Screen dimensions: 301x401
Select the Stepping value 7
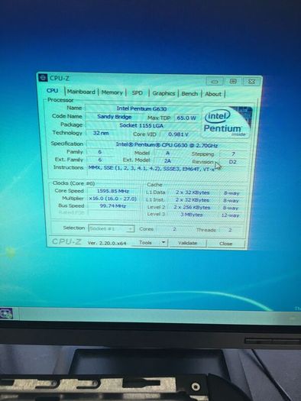click(233, 154)
